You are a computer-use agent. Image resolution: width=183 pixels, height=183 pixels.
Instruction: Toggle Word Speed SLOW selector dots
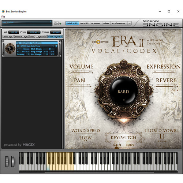click(x=86, y=141)
